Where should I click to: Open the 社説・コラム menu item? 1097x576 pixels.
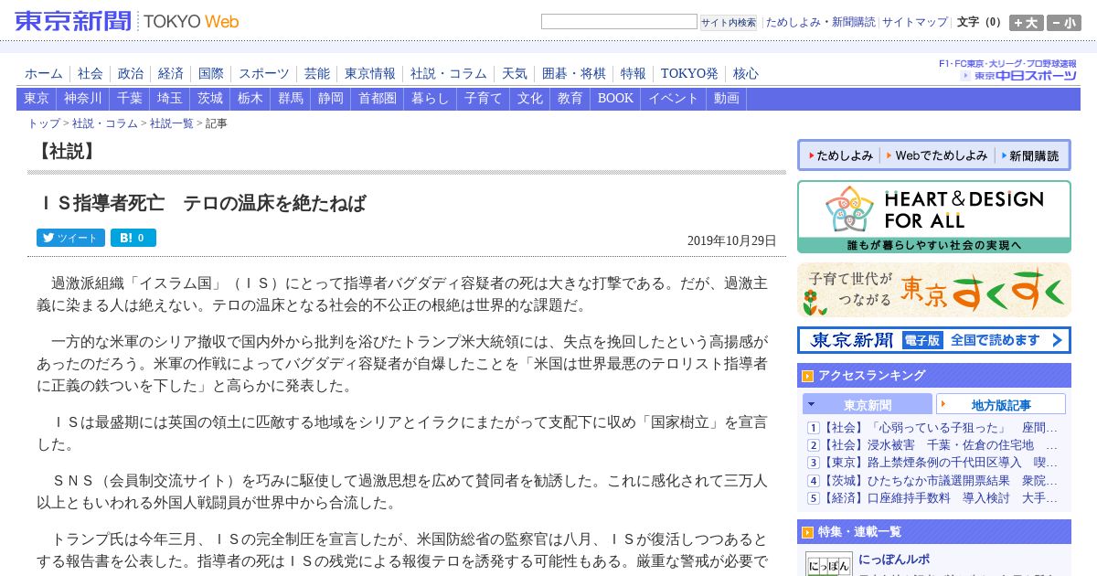point(449,73)
